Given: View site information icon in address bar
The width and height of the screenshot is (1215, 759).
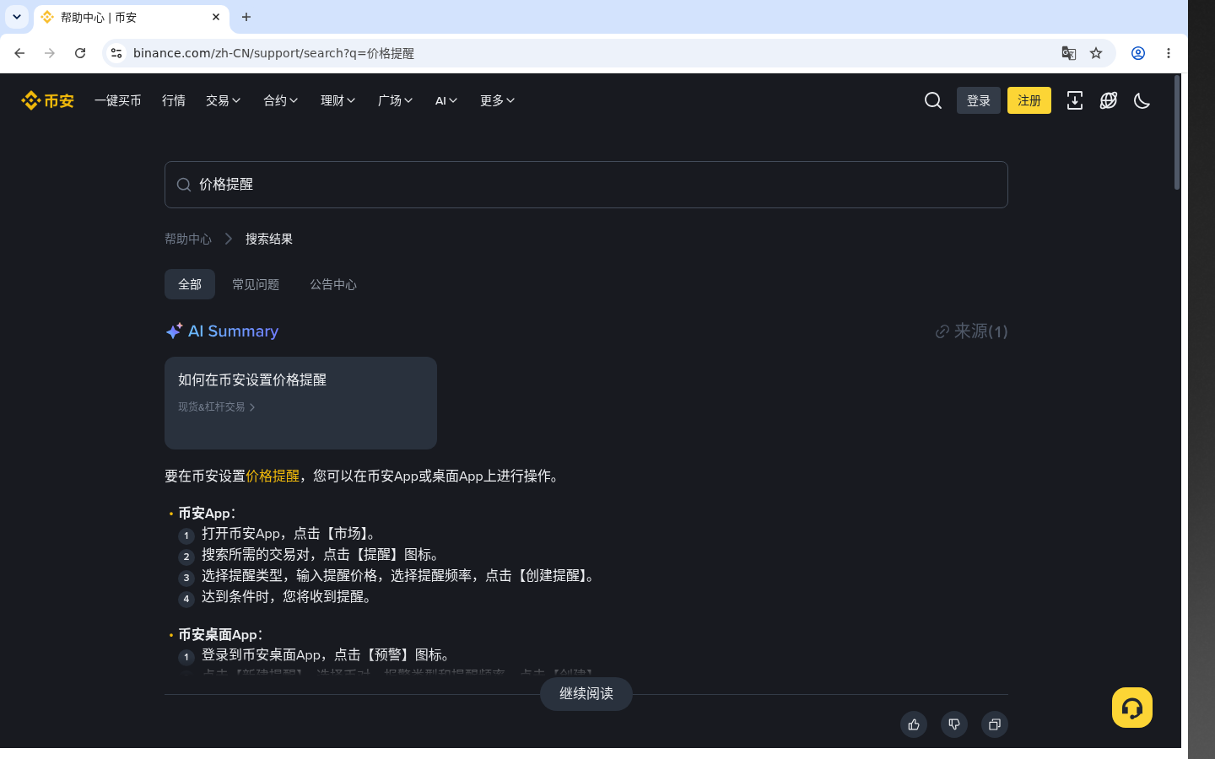Looking at the screenshot, I should [116, 53].
